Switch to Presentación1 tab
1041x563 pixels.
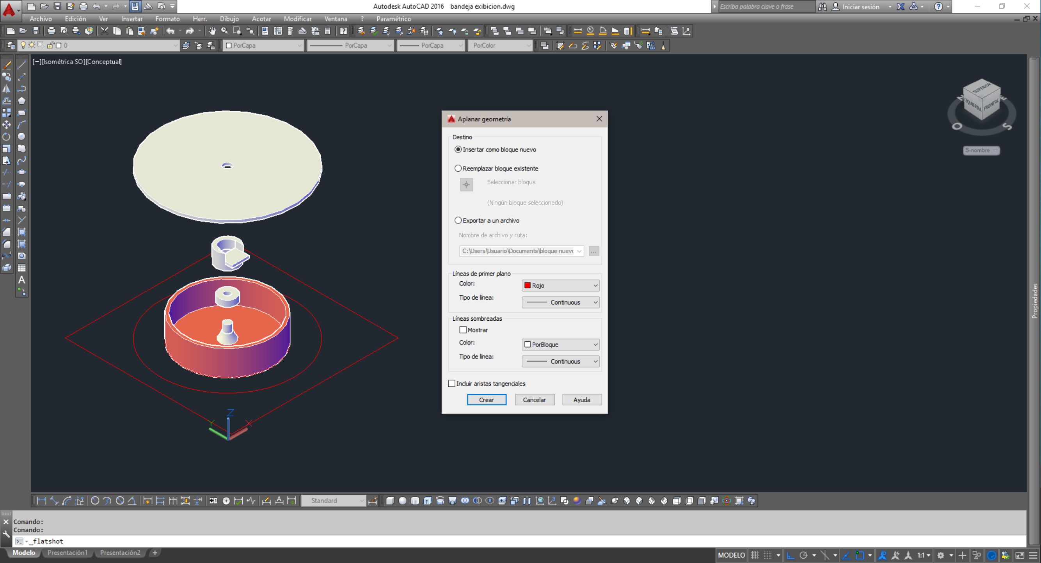tap(67, 552)
